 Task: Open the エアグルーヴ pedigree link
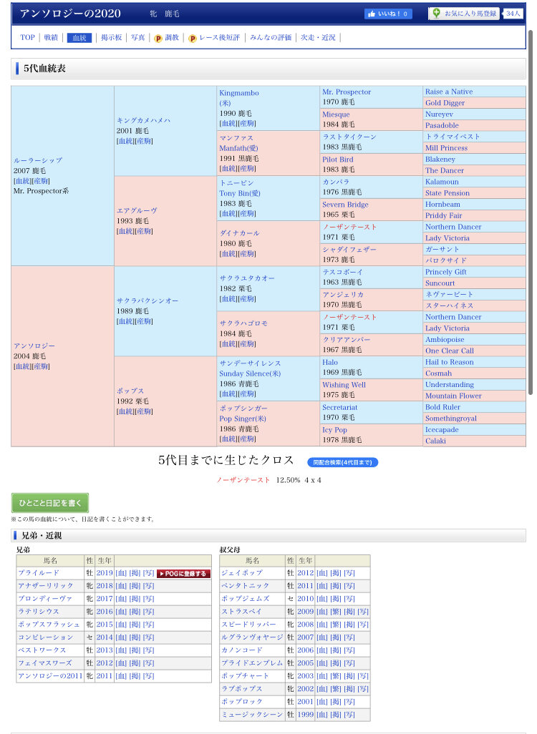(137, 210)
